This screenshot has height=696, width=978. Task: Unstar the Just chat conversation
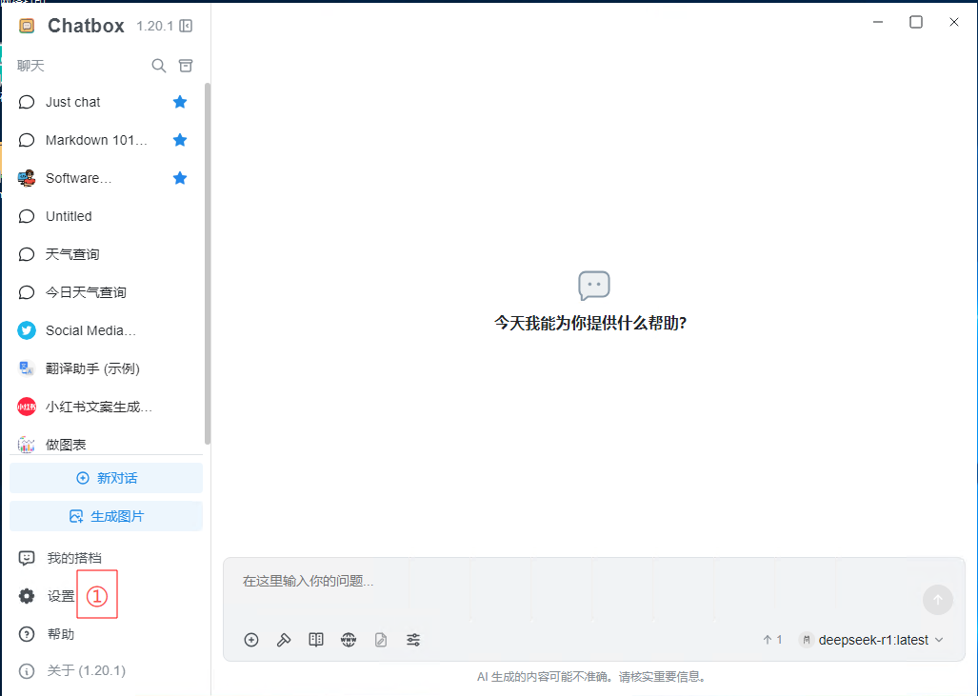pyautogui.click(x=180, y=102)
